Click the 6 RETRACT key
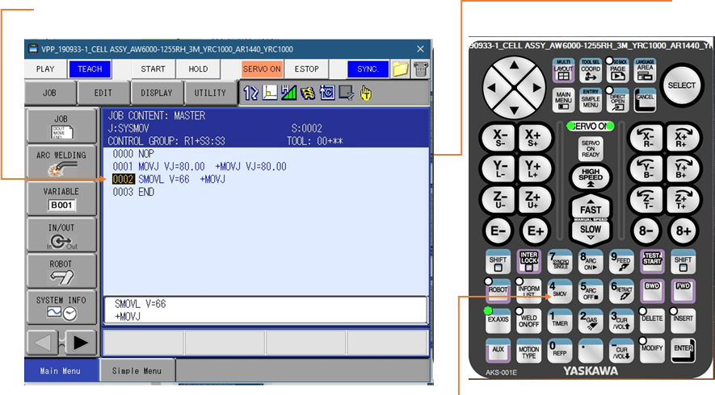Image resolution: width=715 pixels, height=395 pixels. coord(621,291)
